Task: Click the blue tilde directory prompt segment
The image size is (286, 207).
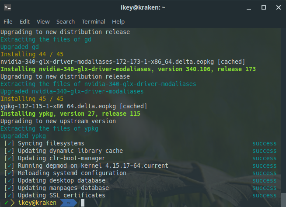Action: click(x=69, y=203)
